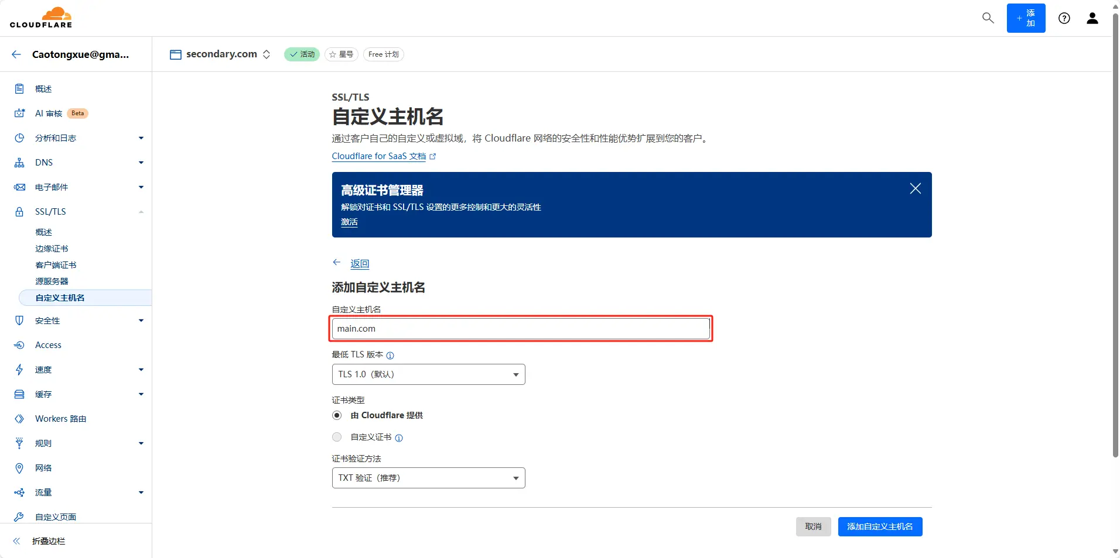Image resolution: width=1120 pixels, height=558 pixels.
Task: Click the info icon next to 自定义证书
Action: [x=399, y=438]
